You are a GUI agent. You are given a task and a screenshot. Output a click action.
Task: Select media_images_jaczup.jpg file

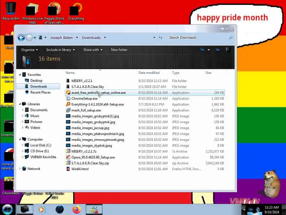90,128
